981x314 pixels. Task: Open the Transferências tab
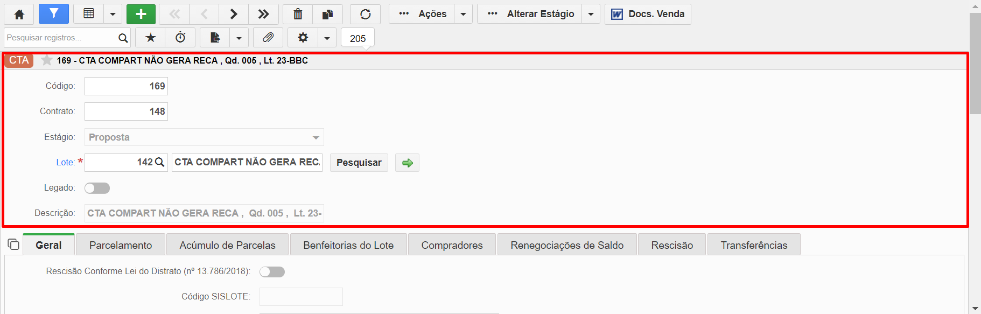coord(754,245)
